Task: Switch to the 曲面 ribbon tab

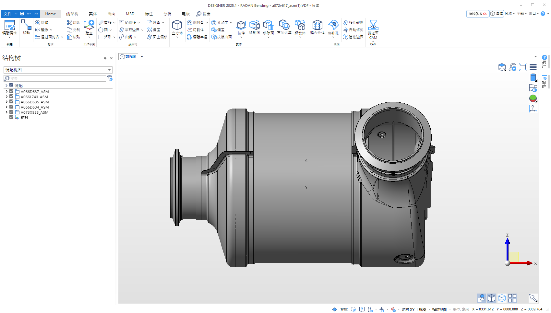Action: click(x=111, y=14)
